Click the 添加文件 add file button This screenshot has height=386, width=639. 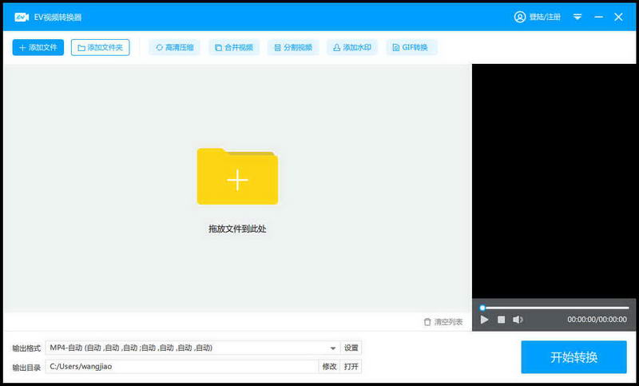click(38, 47)
